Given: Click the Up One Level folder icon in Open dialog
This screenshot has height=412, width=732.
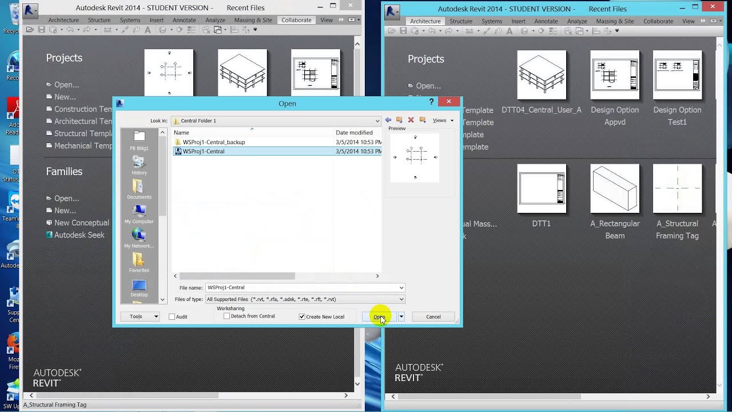Looking at the screenshot, I should [399, 120].
